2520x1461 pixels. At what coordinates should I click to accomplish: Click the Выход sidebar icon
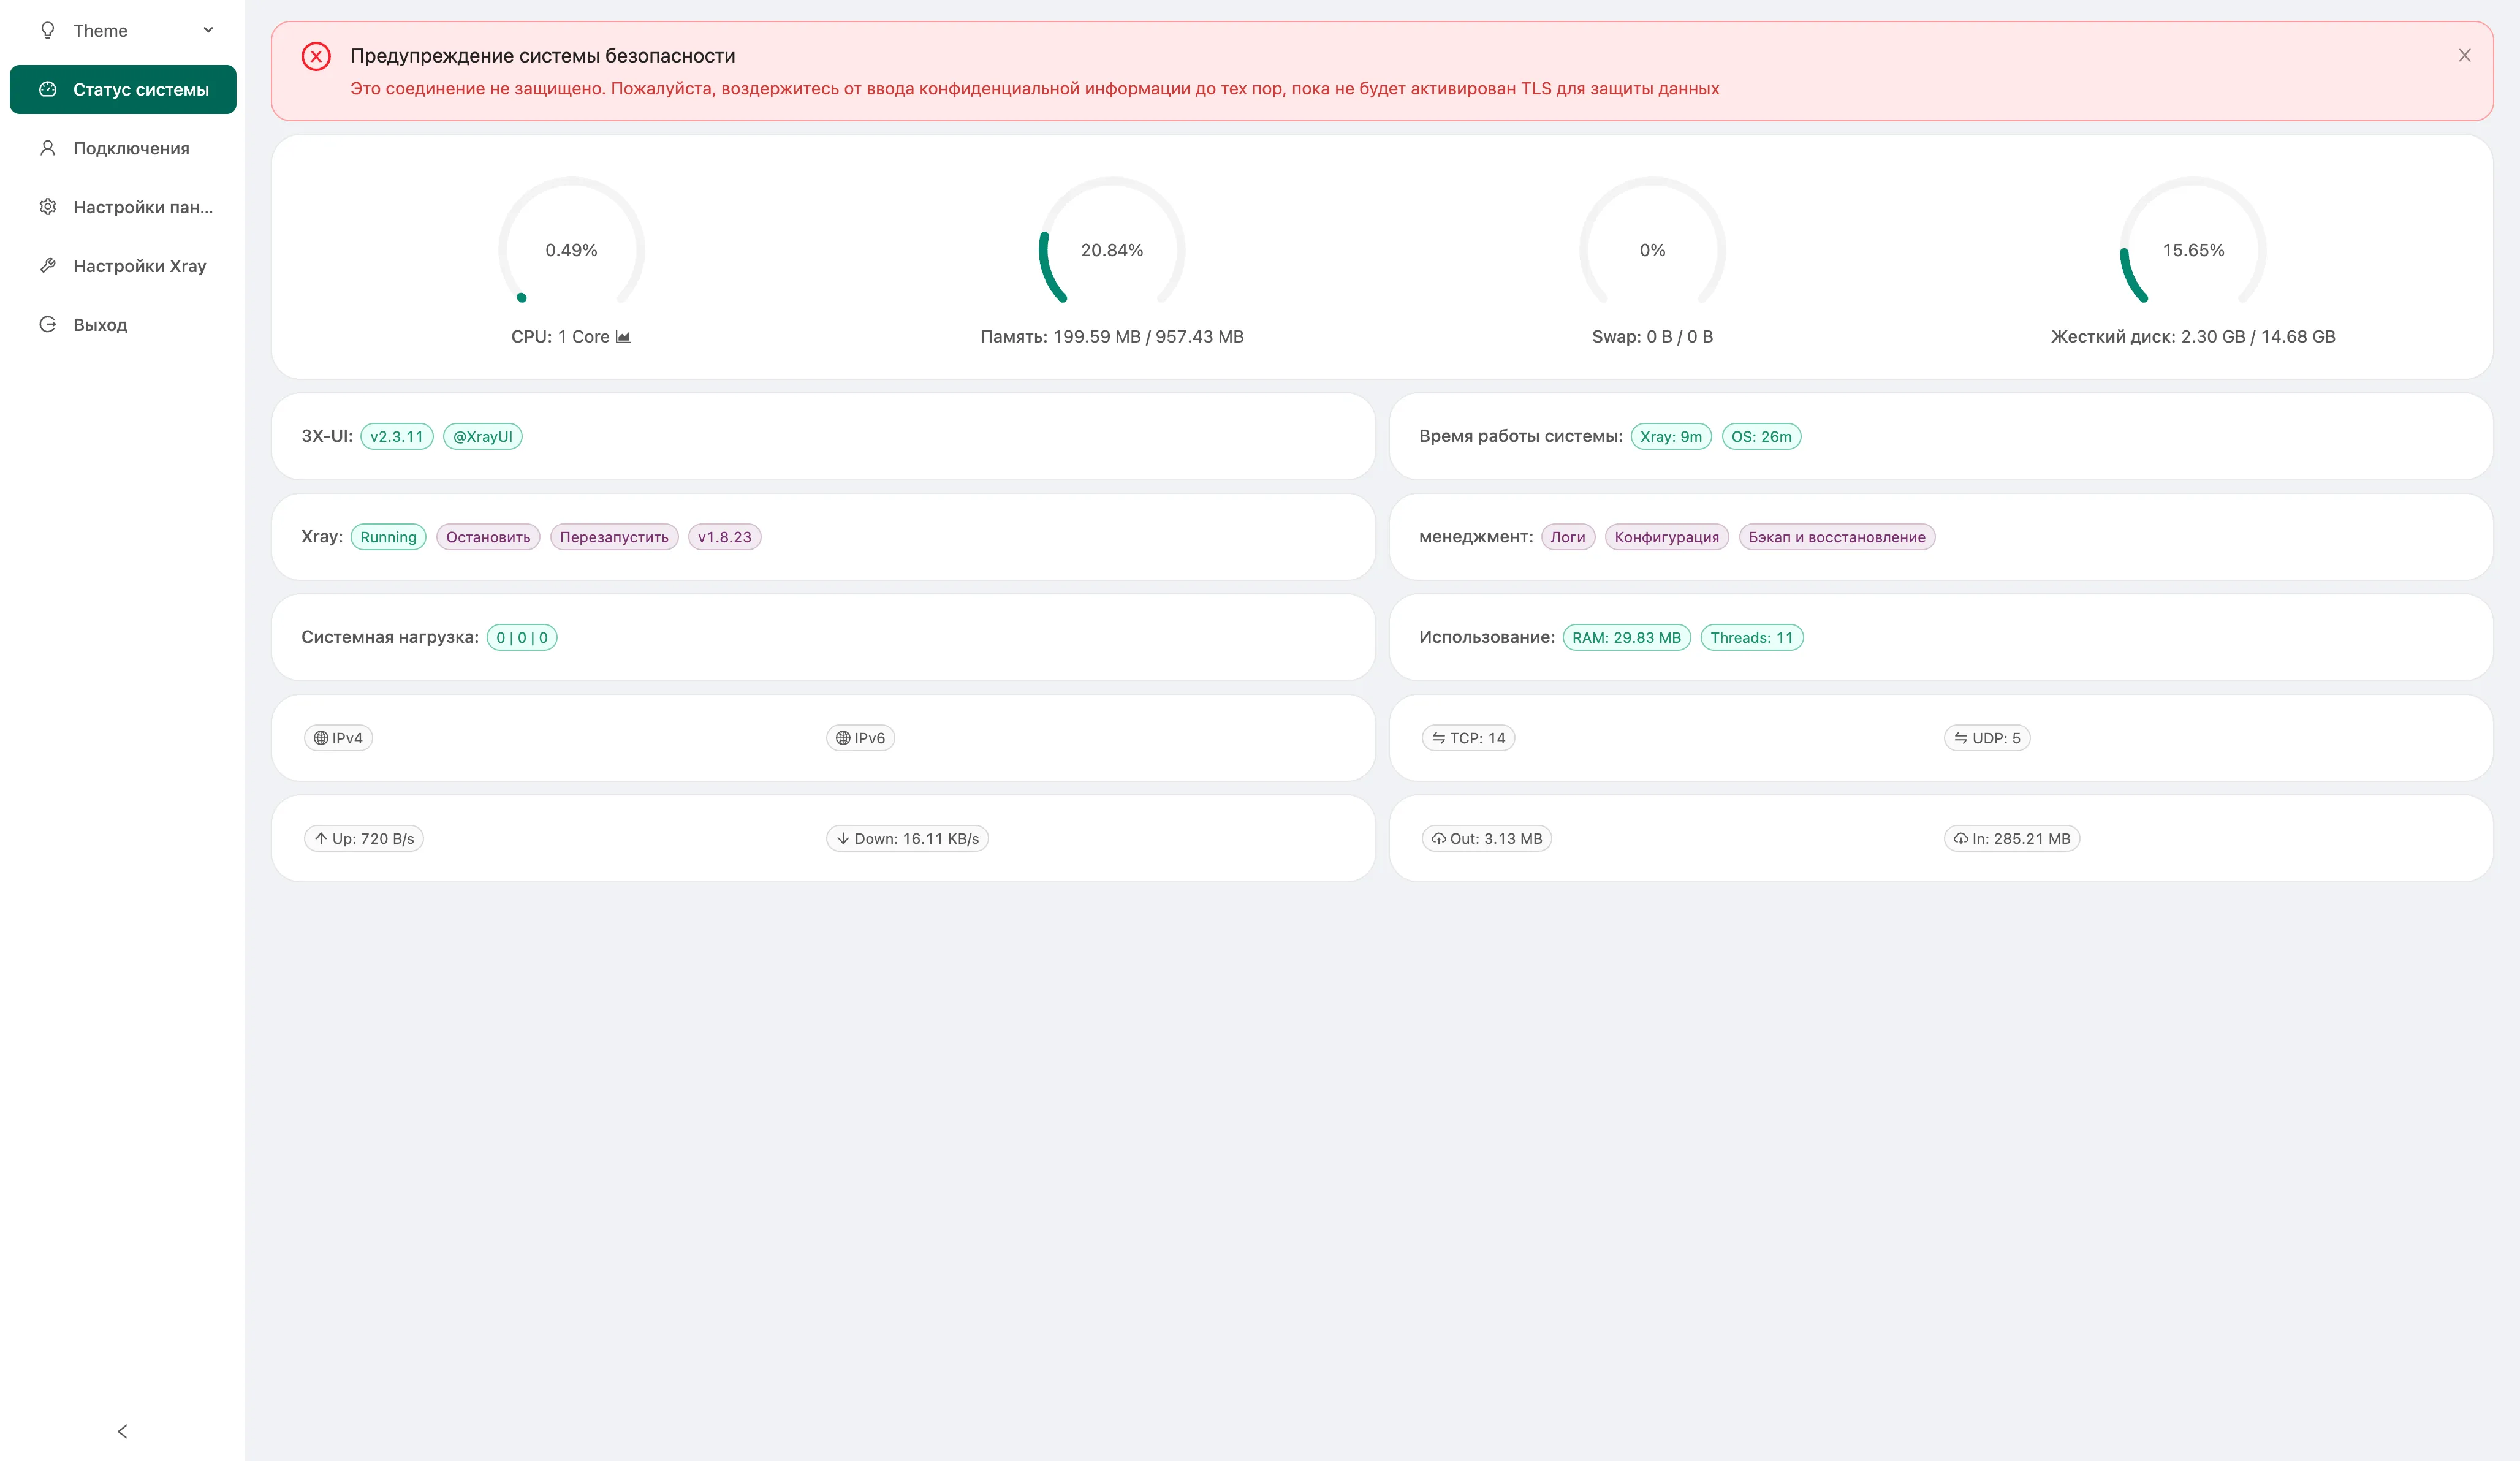[x=47, y=325]
